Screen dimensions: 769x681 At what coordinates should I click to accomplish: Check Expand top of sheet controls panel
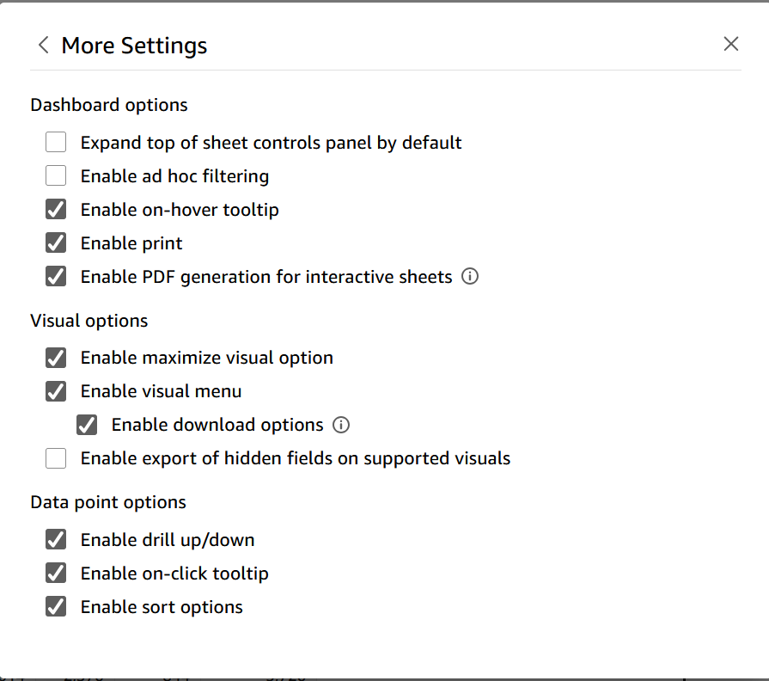[x=56, y=143]
